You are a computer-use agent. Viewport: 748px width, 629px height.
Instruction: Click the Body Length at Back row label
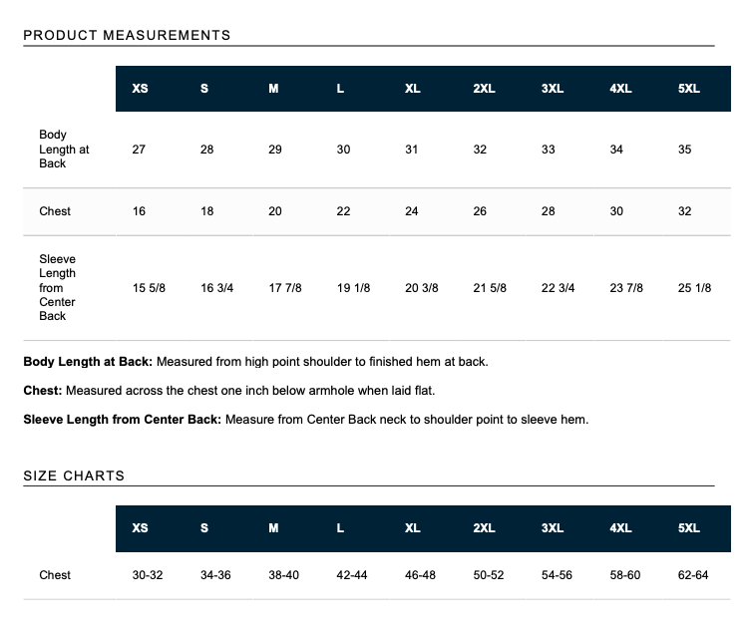64,149
